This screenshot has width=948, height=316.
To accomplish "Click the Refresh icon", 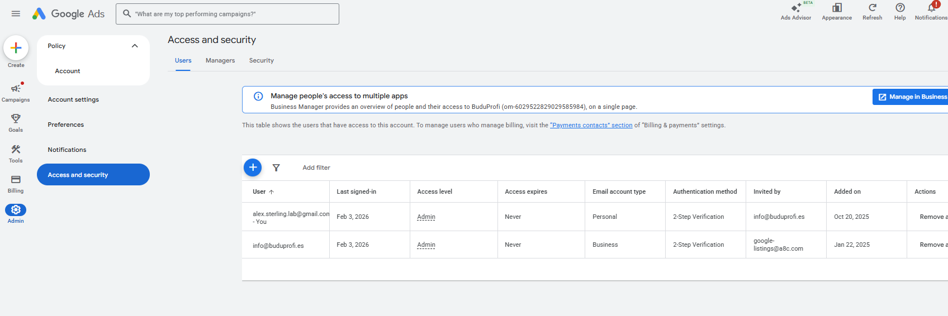I will (873, 8).
